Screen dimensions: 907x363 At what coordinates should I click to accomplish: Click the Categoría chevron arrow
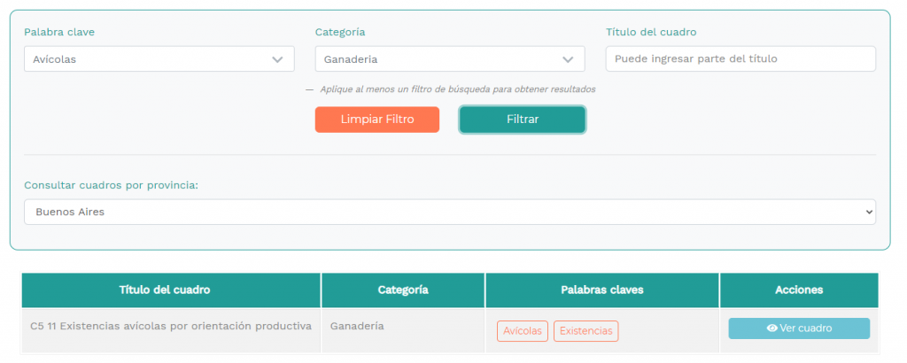[x=568, y=59]
